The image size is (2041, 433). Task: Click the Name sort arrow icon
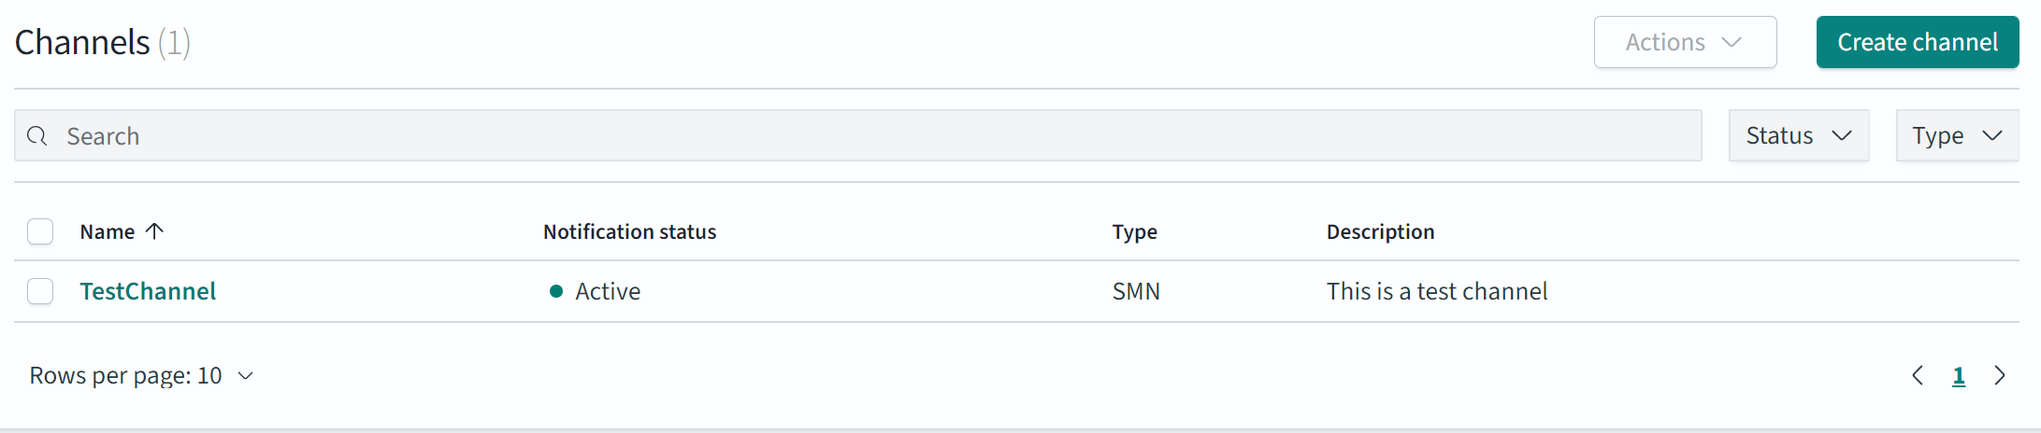(155, 231)
